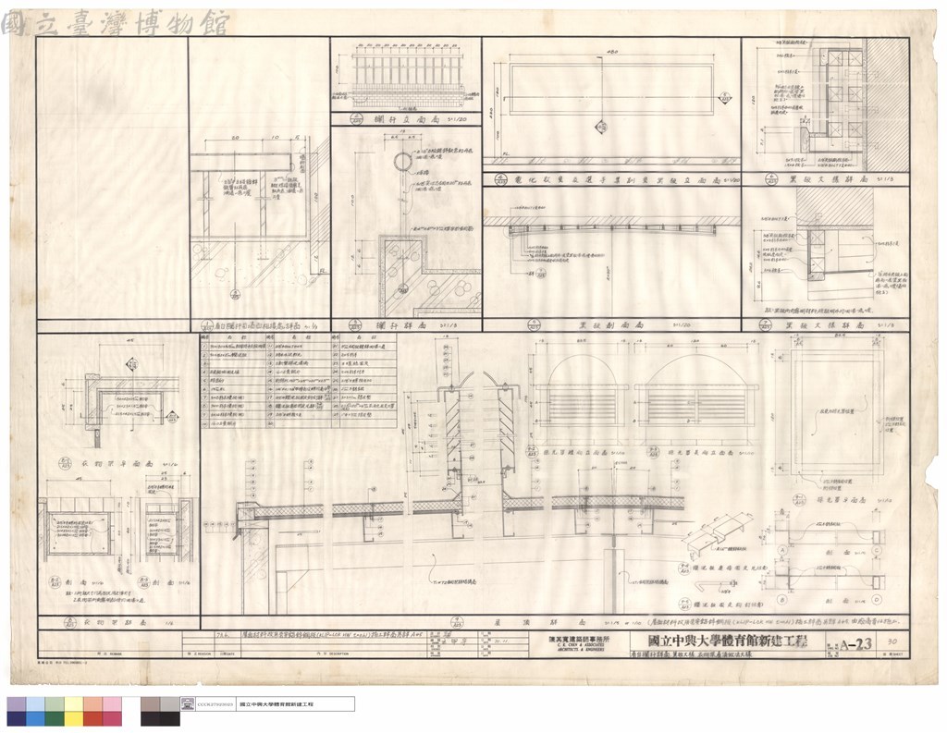Click the green swatch on the calibration strip
Screen dimensions: 947x733
coord(55,718)
